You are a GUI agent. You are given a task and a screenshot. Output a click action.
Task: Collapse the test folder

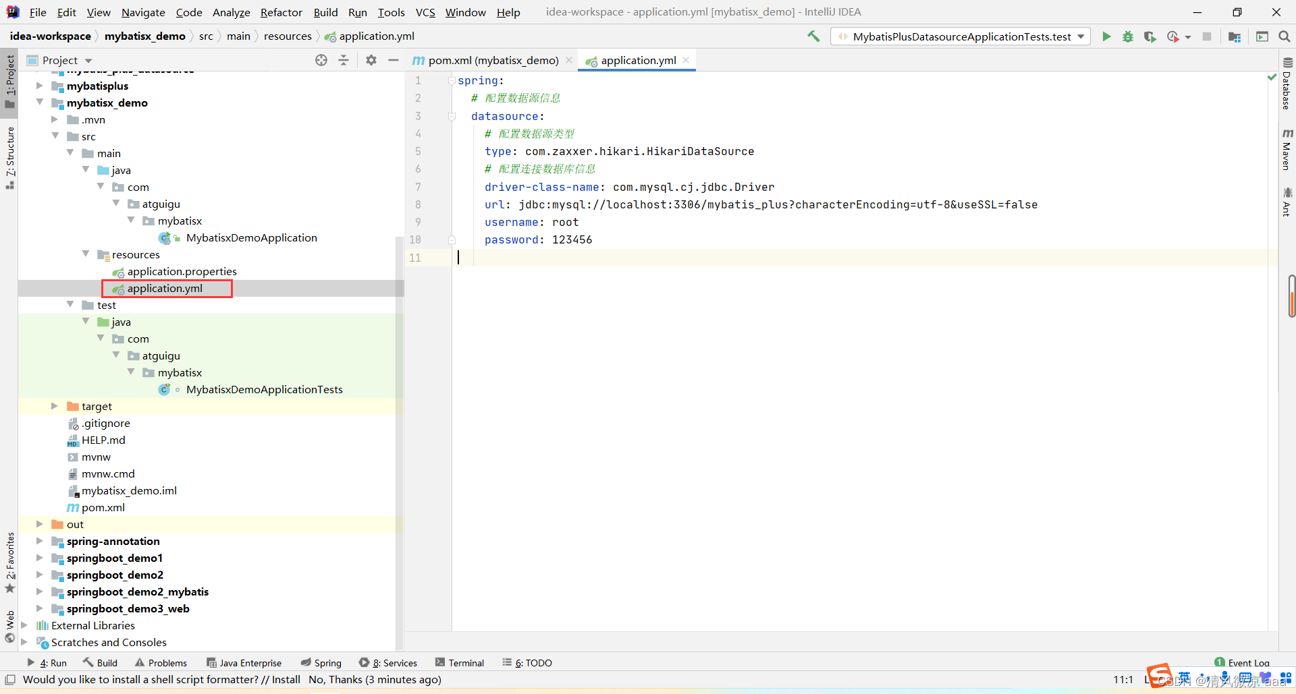[70, 305]
